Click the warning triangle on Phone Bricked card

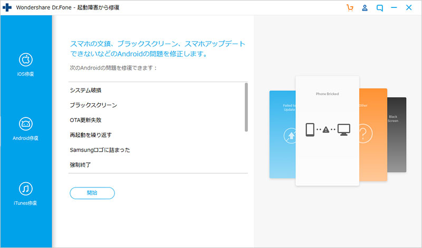326,130
